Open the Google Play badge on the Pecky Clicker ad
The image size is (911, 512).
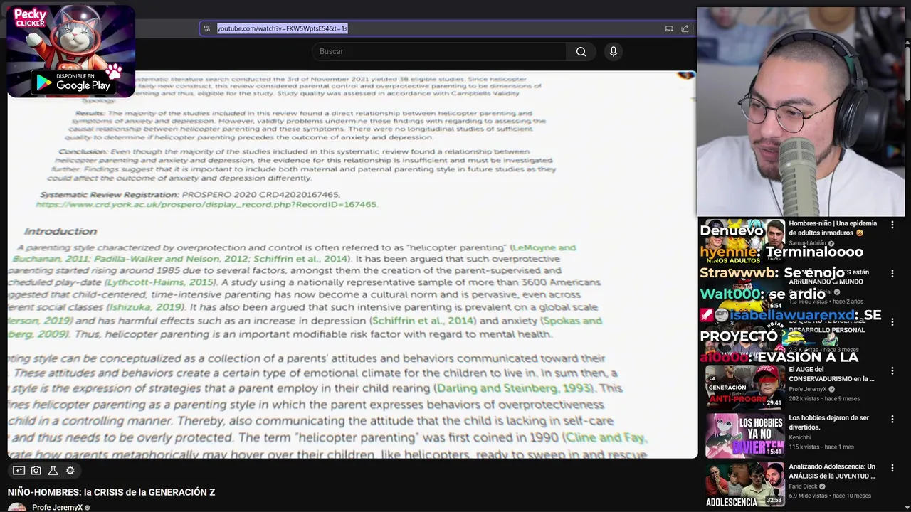(73, 82)
